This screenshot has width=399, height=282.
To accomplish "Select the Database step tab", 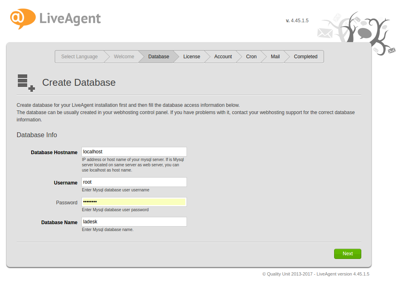I will pos(159,57).
